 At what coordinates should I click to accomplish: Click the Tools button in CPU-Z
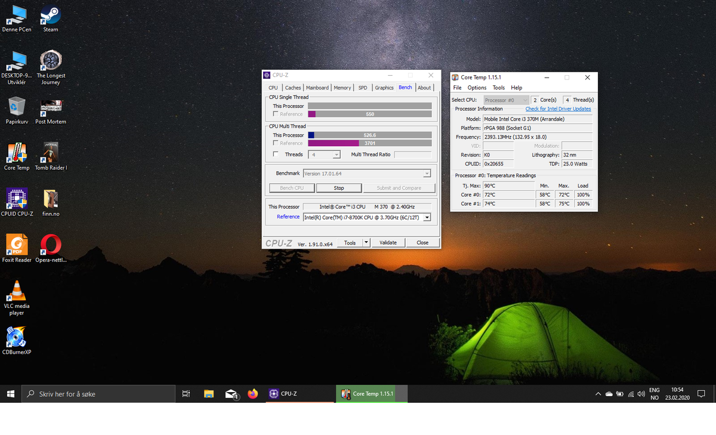(350, 243)
